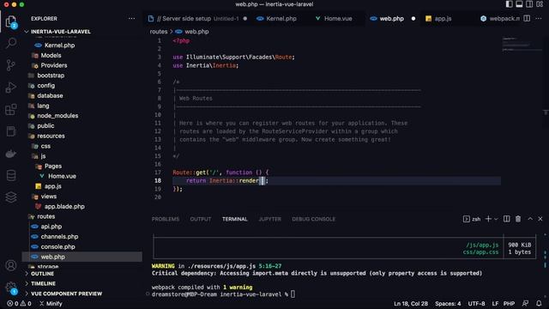Open the notifications bell in status bar
549x309 pixels.
tap(539, 303)
